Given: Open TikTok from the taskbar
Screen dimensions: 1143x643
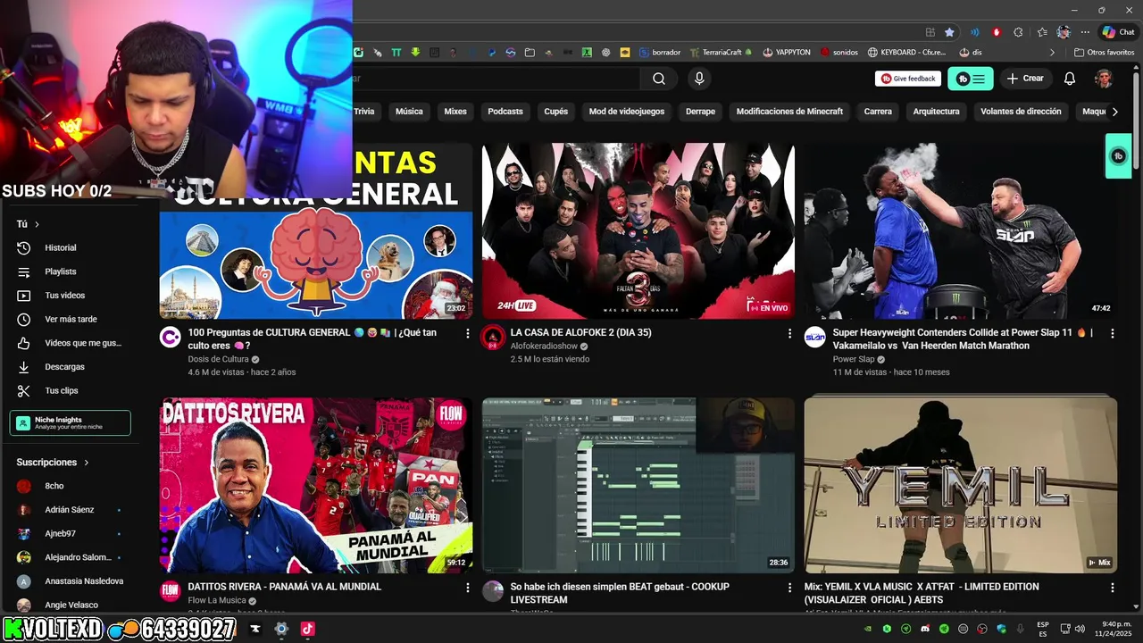Looking at the screenshot, I should point(308,629).
